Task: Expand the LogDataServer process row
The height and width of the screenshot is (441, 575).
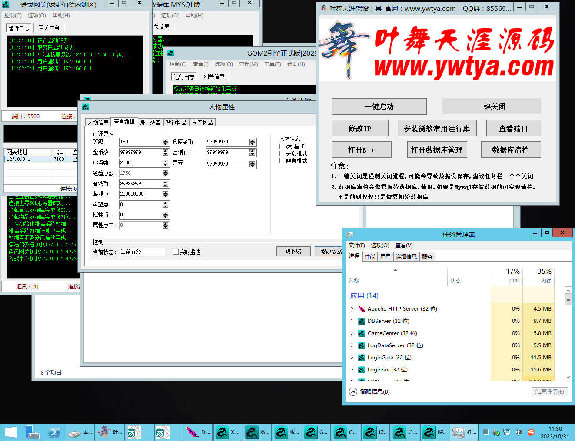Action: [x=352, y=345]
